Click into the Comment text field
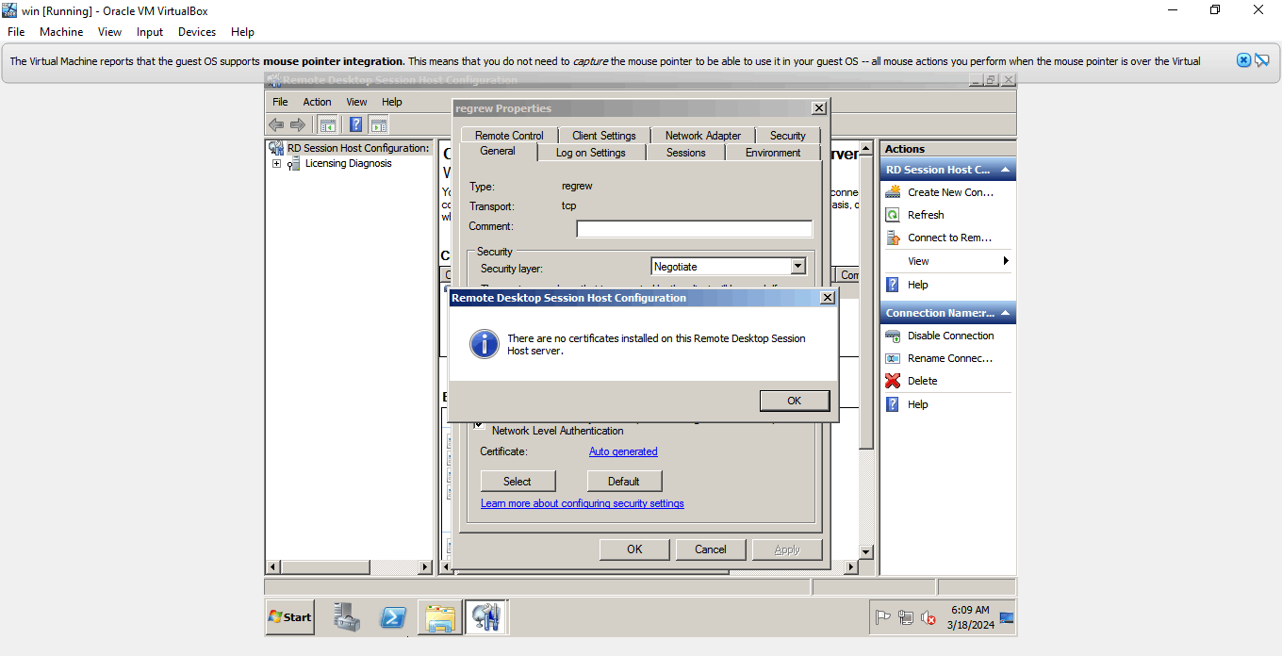The width and height of the screenshot is (1282, 656). [695, 228]
